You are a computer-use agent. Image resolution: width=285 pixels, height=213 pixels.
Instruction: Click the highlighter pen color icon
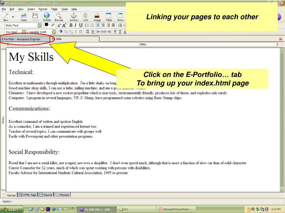point(53,25)
